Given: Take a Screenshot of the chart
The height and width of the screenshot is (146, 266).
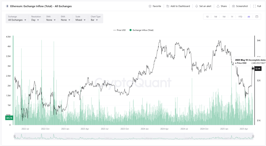Looking at the screenshot, I should [x=240, y=6].
